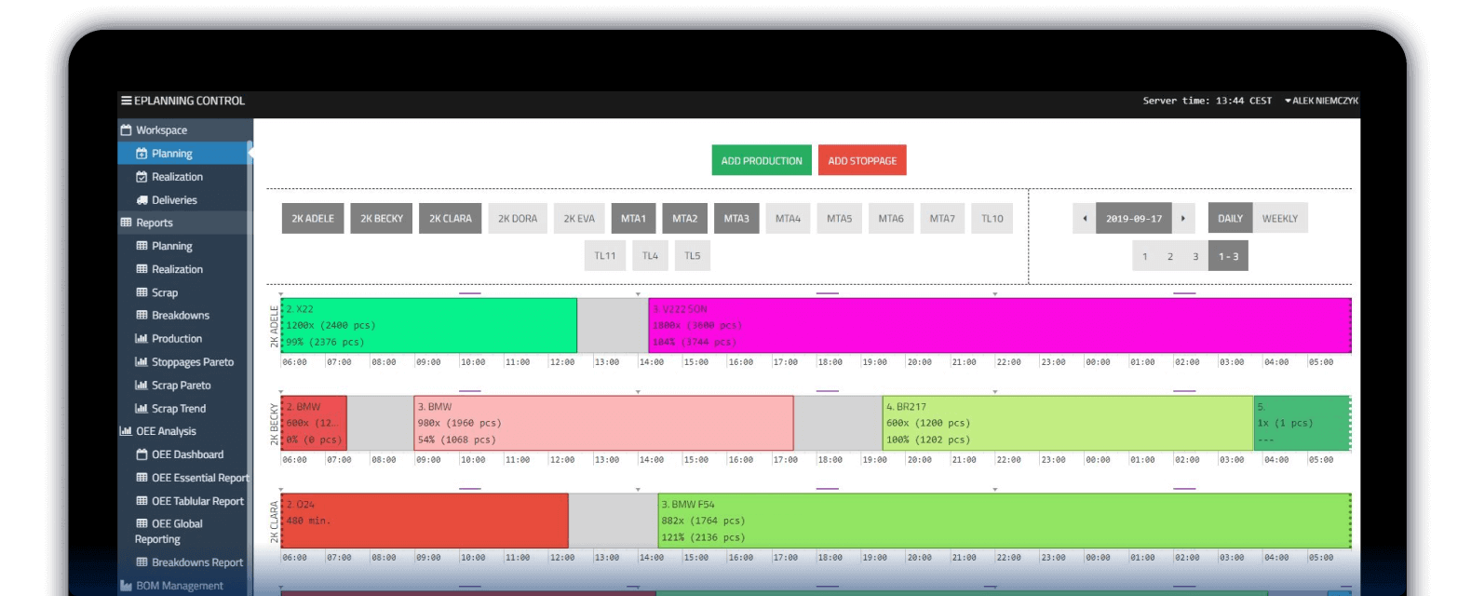Click the Deliveries truck icon

[142, 200]
